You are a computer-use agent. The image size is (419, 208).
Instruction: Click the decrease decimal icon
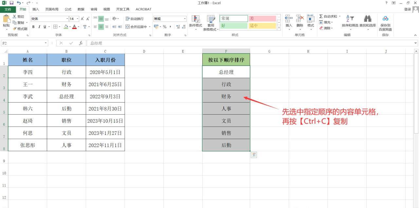tap(184, 27)
